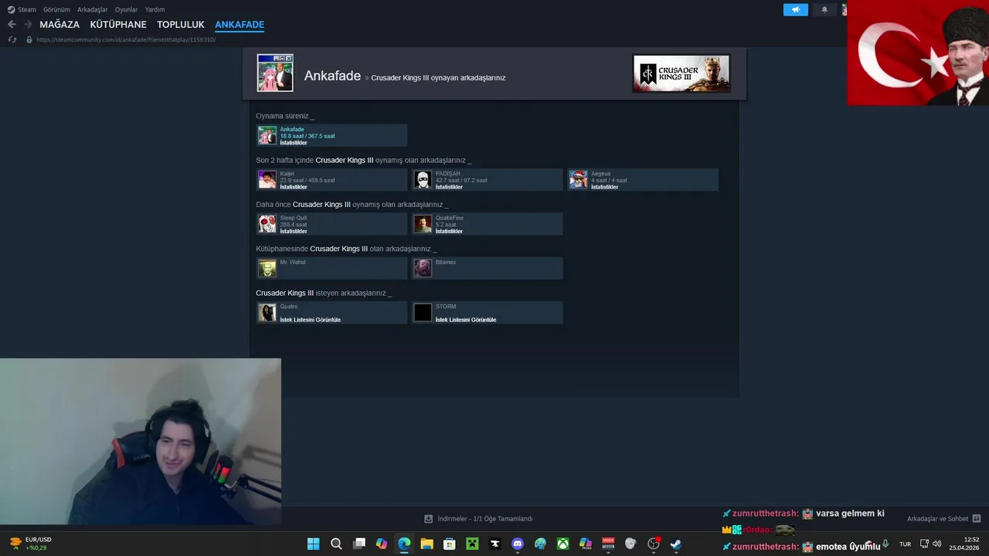Screen dimensions: 989x556
Task: Open the notifications bell icon
Action: pos(824,9)
